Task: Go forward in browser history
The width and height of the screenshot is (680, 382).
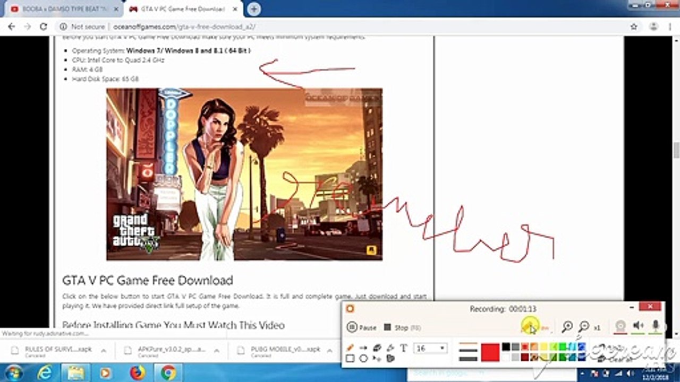Action: [28, 27]
